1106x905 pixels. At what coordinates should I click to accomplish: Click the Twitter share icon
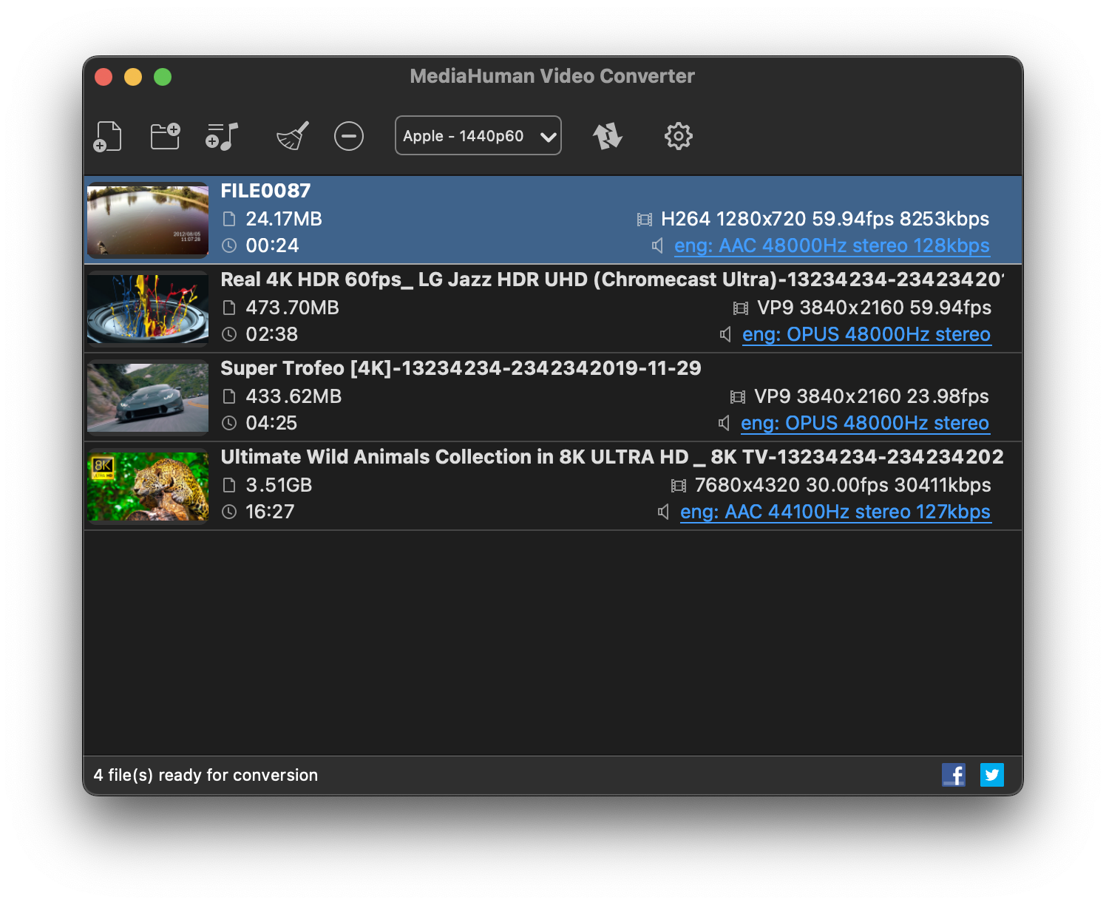click(x=991, y=775)
